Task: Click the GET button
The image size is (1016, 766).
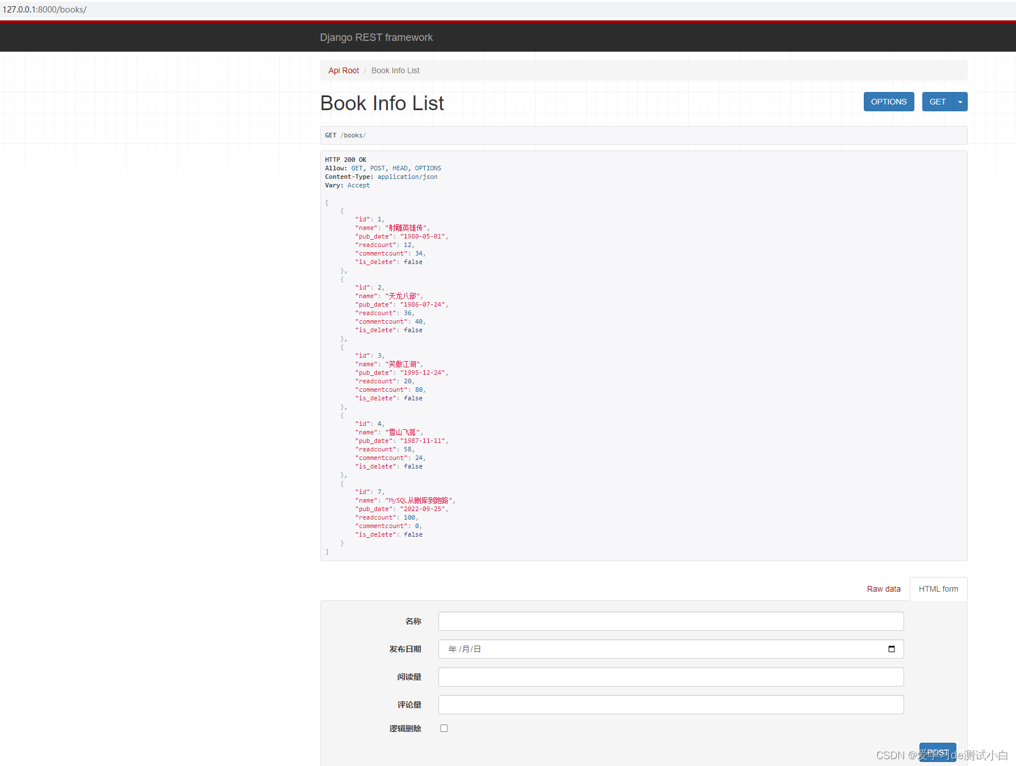Action: (x=938, y=102)
